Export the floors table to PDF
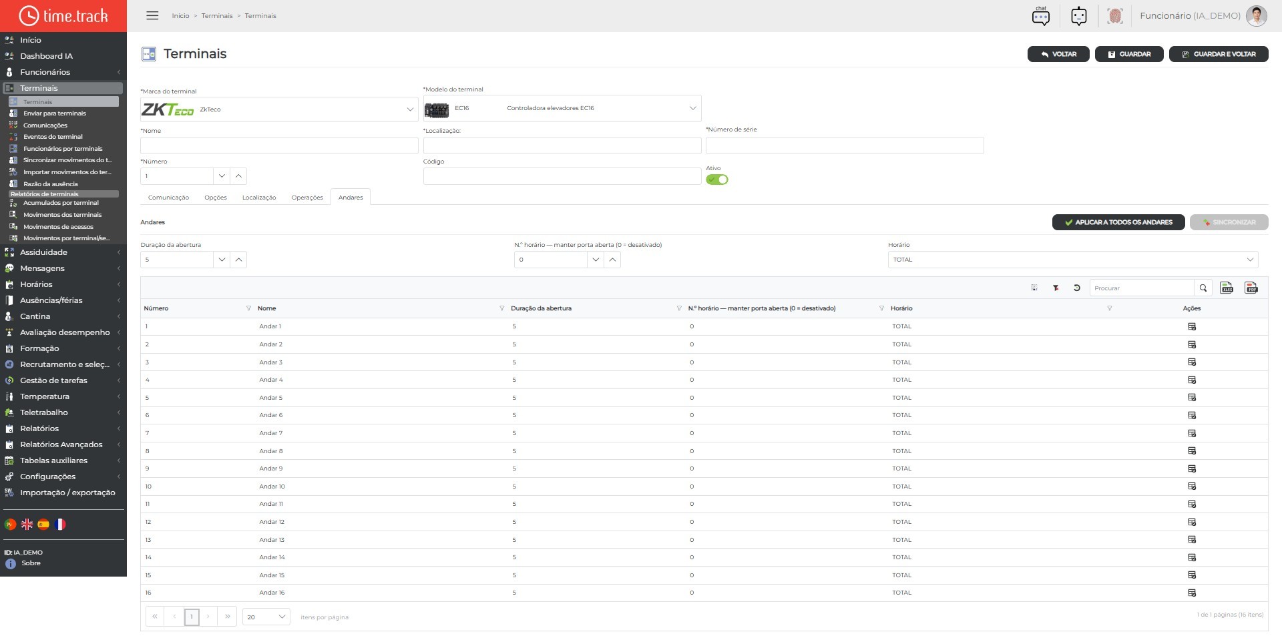The width and height of the screenshot is (1282, 638). [x=1251, y=288]
